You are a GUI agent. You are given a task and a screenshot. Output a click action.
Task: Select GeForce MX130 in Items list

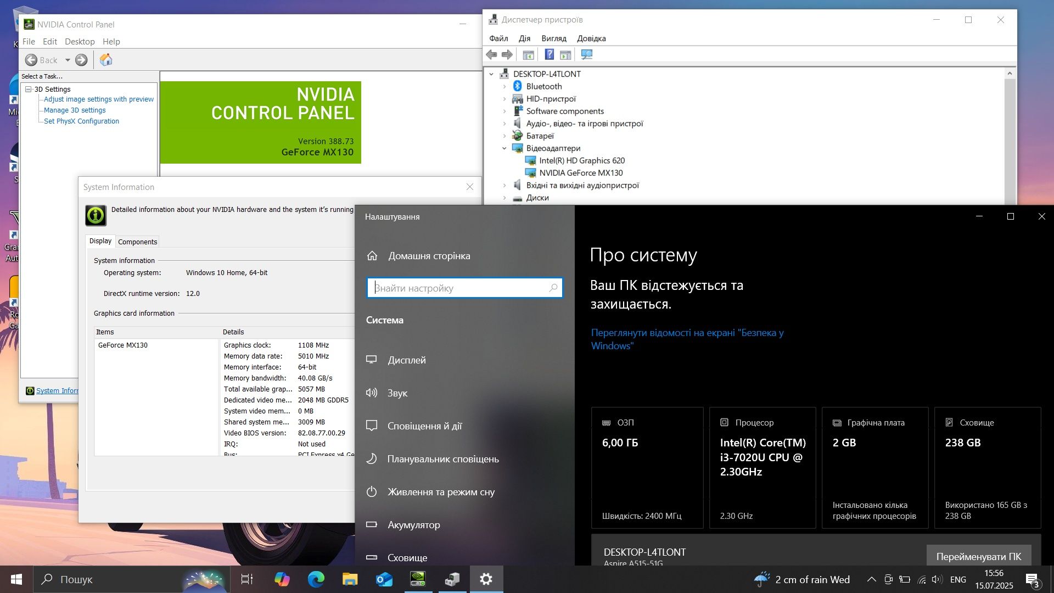[123, 345]
